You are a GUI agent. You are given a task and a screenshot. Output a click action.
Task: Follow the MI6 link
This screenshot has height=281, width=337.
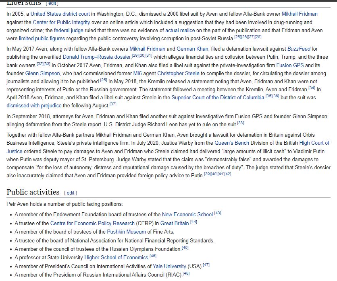137,74
